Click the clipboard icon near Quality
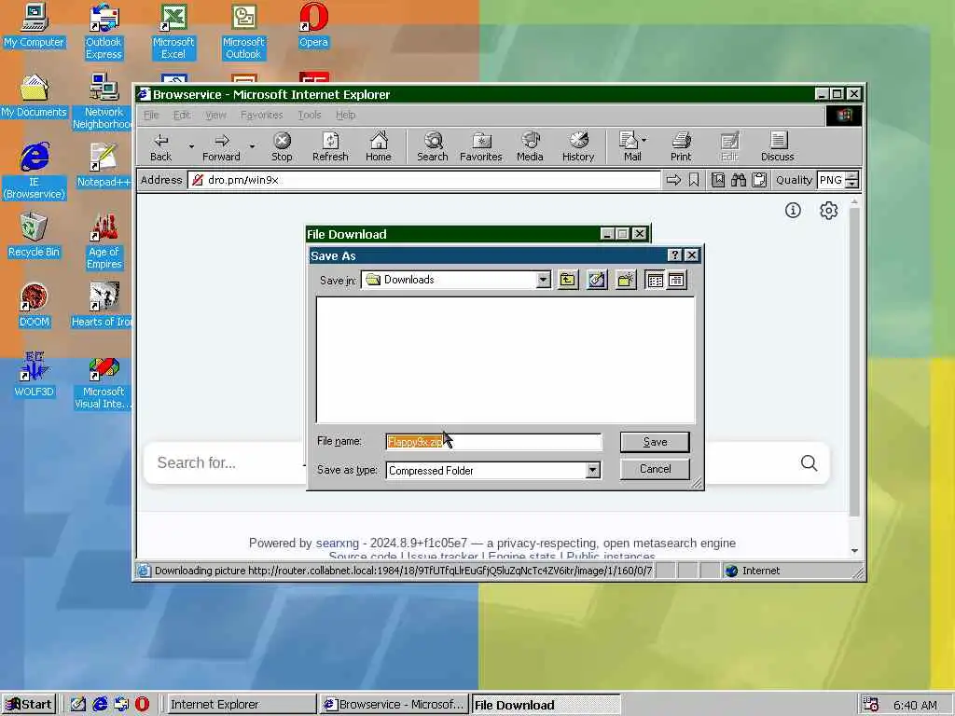The width and height of the screenshot is (955, 716). tap(759, 180)
